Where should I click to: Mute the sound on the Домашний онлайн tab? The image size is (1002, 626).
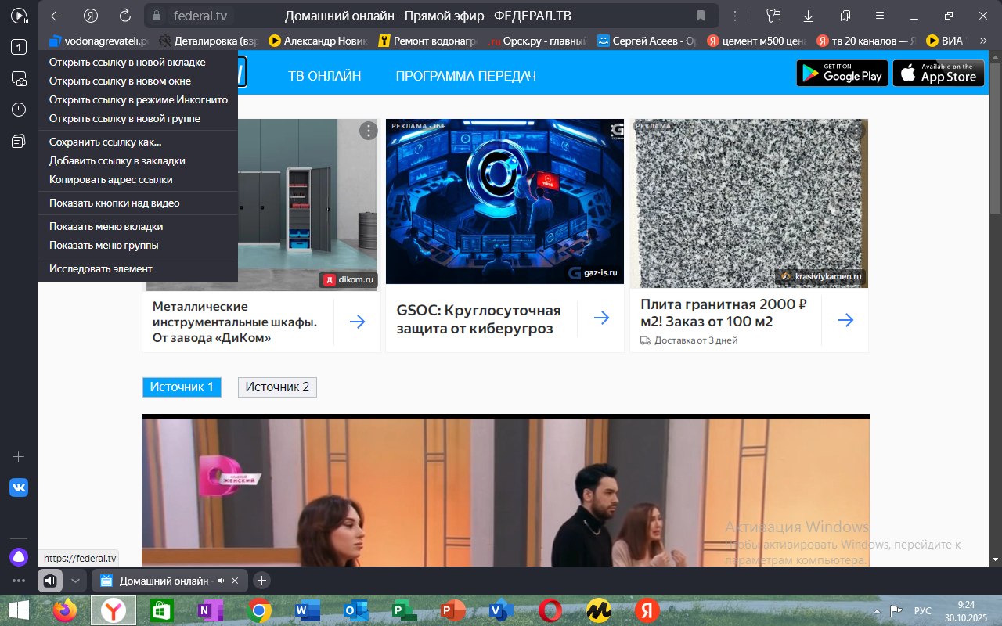click(x=222, y=581)
